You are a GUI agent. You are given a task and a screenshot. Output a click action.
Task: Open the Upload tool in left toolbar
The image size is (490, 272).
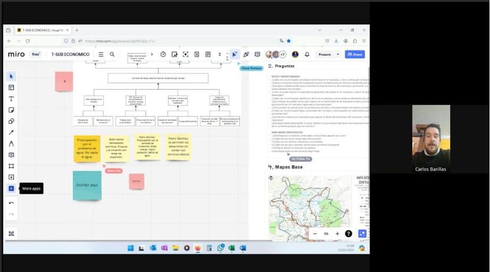click(11, 177)
